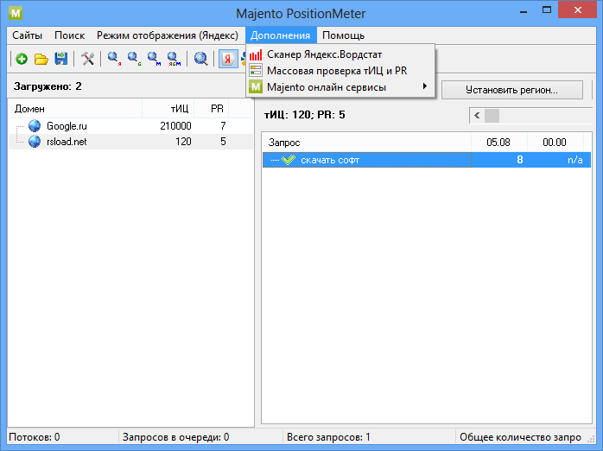The image size is (603, 451).
Task: Choose Сканер Яндекс.Вордстат
Action: (x=340, y=54)
